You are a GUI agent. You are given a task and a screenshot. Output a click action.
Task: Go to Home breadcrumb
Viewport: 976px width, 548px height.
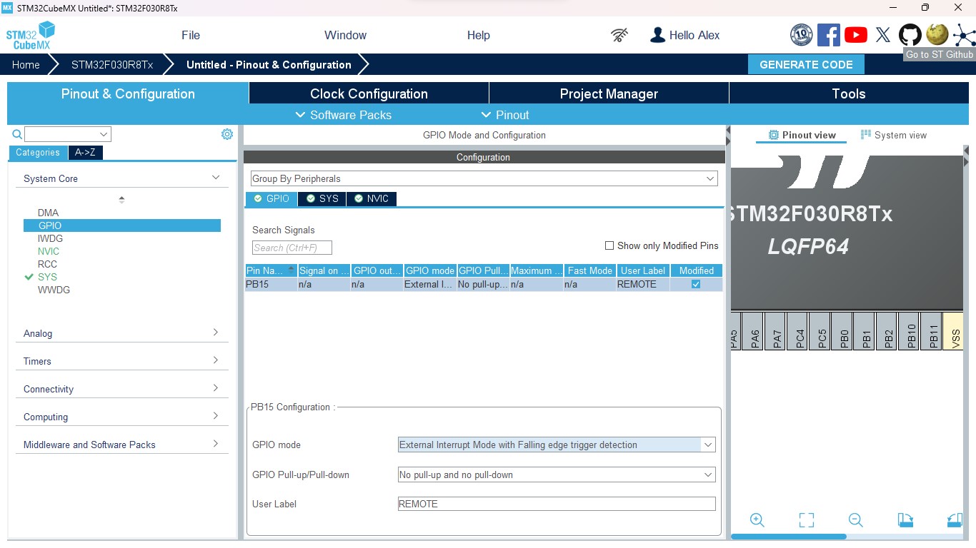click(x=26, y=64)
